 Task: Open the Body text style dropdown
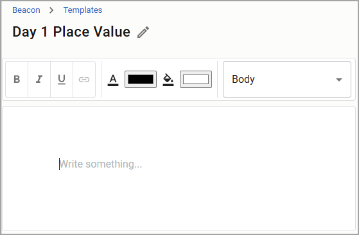pos(287,79)
